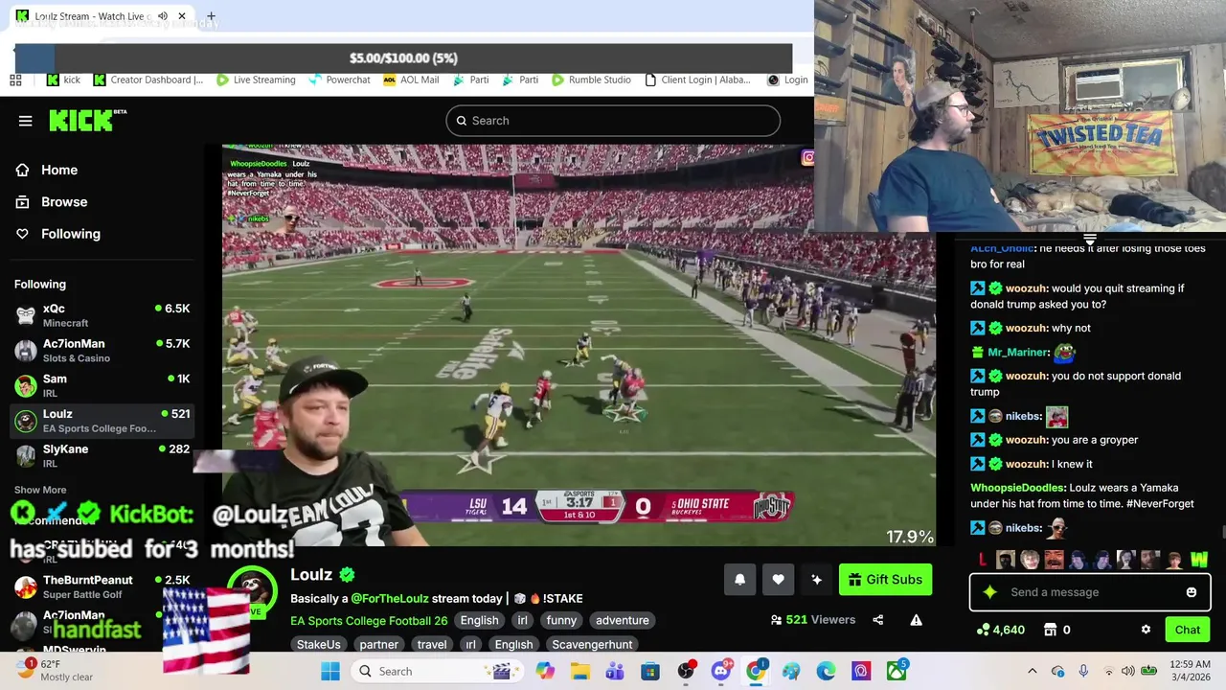1226x690 pixels.
Task: Open TheBurntPeanut recommended channel
Action: (x=102, y=586)
